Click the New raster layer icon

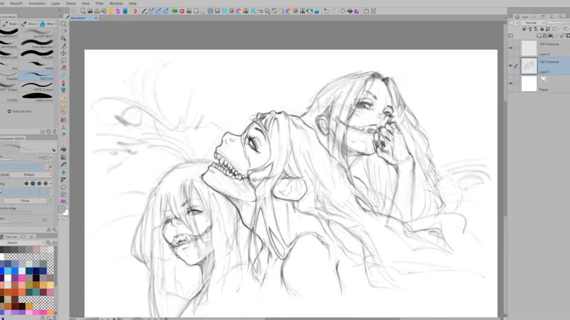click(539, 36)
